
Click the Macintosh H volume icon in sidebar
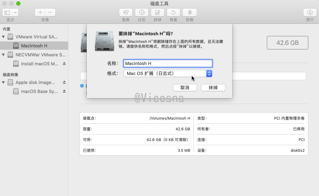(16, 46)
